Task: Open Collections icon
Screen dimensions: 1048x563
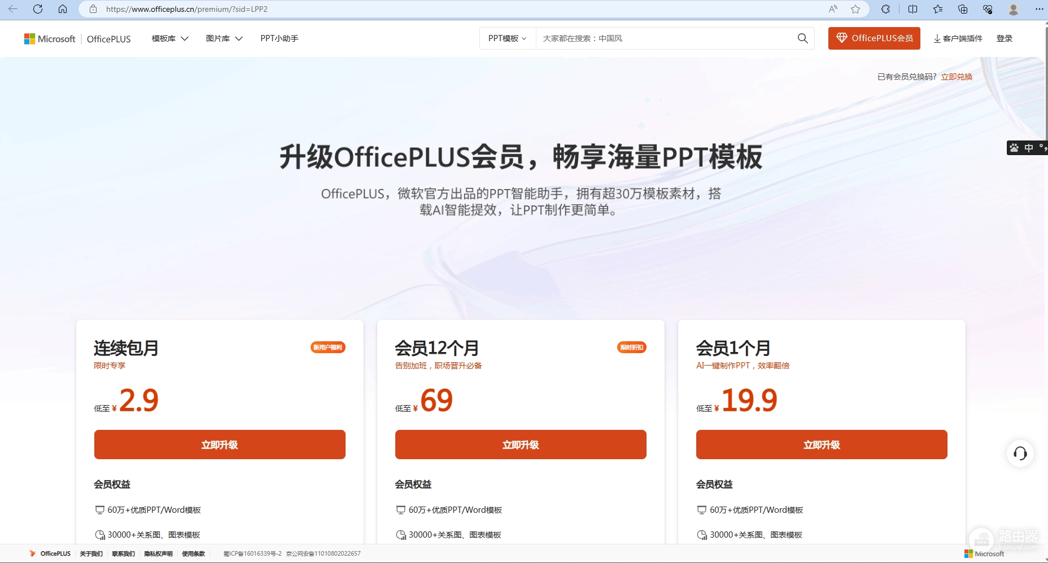Action: coord(963,9)
